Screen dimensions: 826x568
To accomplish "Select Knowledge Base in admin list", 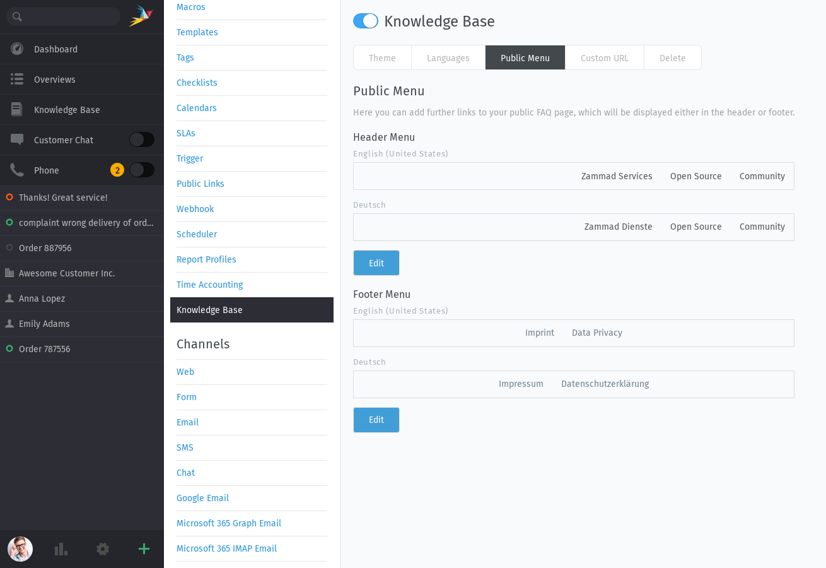I will coord(252,310).
